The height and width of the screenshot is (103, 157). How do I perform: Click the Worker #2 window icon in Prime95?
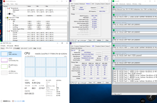click(x=114, y=22)
